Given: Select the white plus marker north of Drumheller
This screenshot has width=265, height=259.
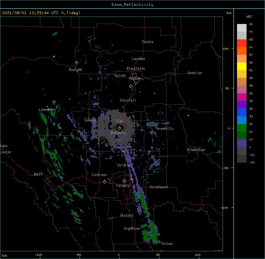Looking at the screenshot, I should click(x=188, y=115).
